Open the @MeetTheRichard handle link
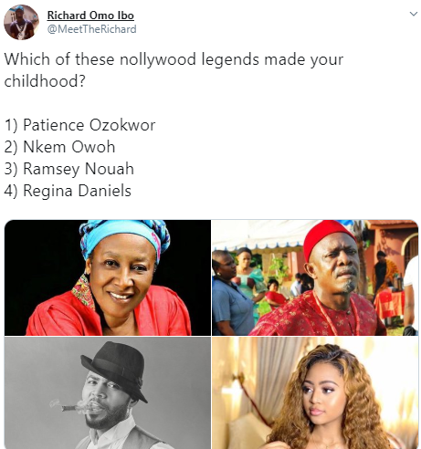The image size is (421, 449). pos(91,29)
